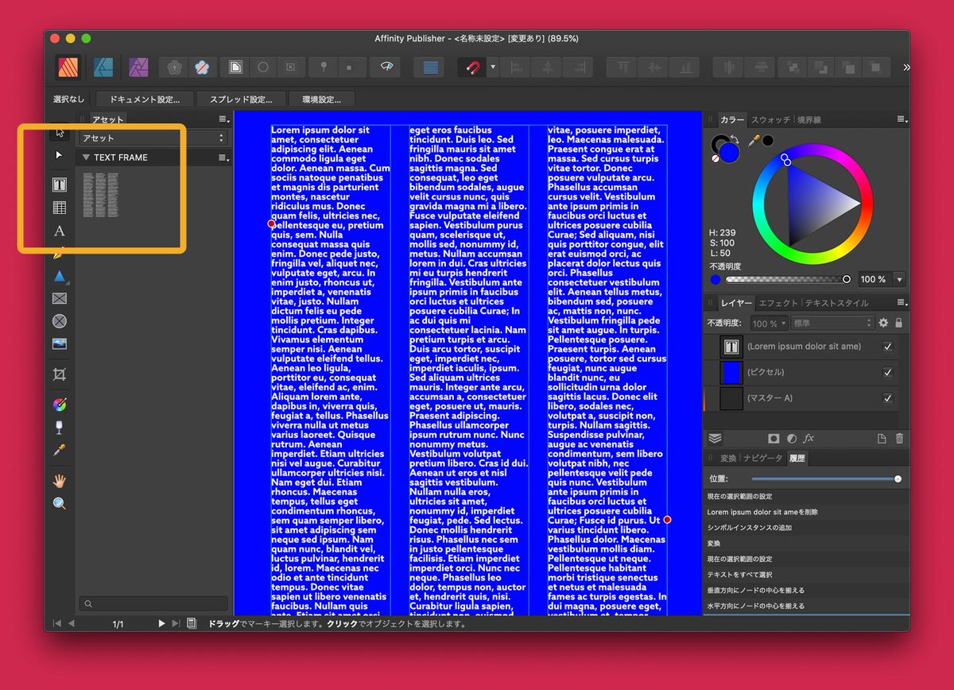Select the text frame asset thumbnail
Image resolution: width=954 pixels, height=690 pixels.
coord(99,195)
